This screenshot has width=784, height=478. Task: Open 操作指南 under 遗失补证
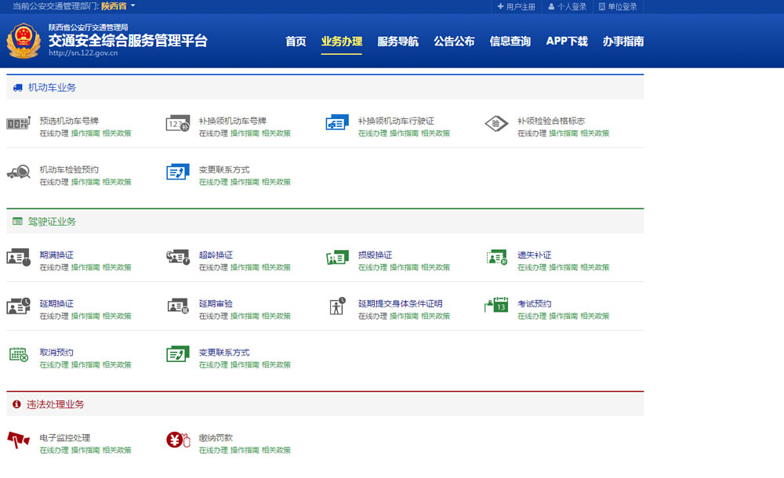click(563, 268)
